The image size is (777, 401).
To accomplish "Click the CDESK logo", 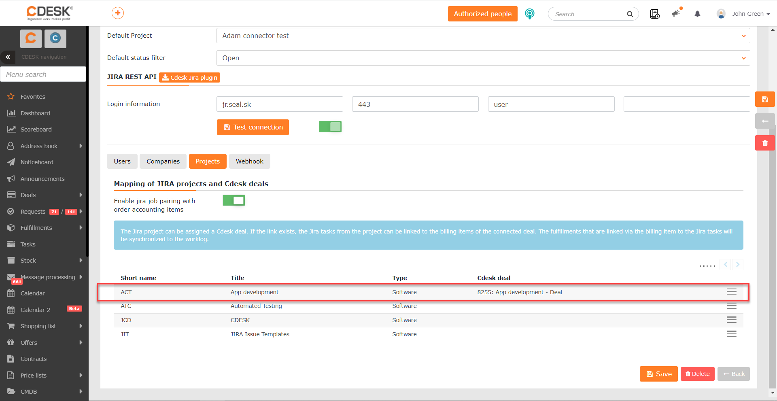I will coord(49,13).
